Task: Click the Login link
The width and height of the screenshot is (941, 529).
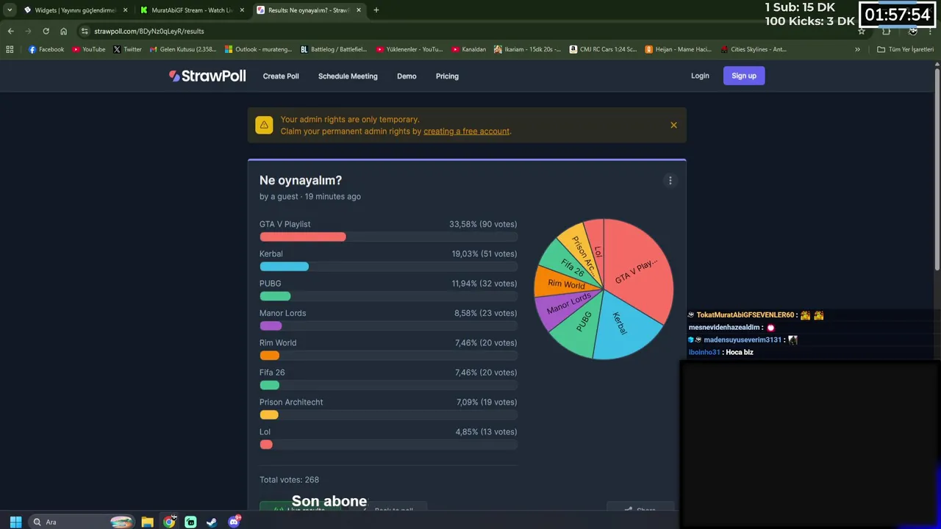Action: click(x=700, y=76)
